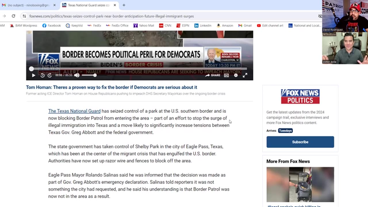Rewind video ten seconds
Screen dimensions: 368x207
pyautogui.click(x=43, y=75)
